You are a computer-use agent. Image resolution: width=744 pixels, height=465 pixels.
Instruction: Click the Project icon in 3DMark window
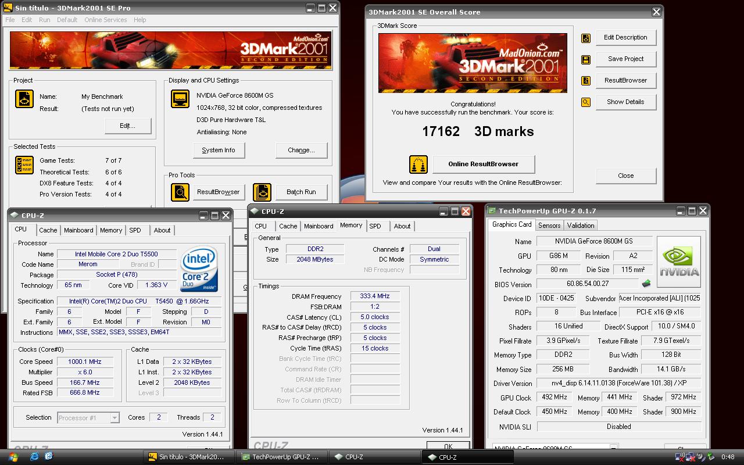point(24,99)
